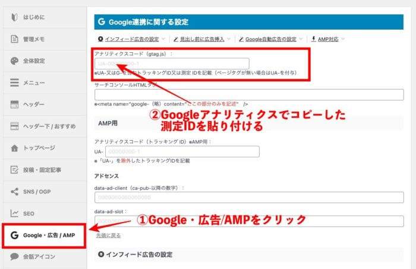The image size is (416, 269).
Task: Click the 管理メモ document icon
Action: tap(14, 39)
